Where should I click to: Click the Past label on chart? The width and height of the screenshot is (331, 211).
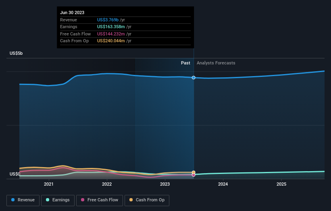(x=185, y=63)
